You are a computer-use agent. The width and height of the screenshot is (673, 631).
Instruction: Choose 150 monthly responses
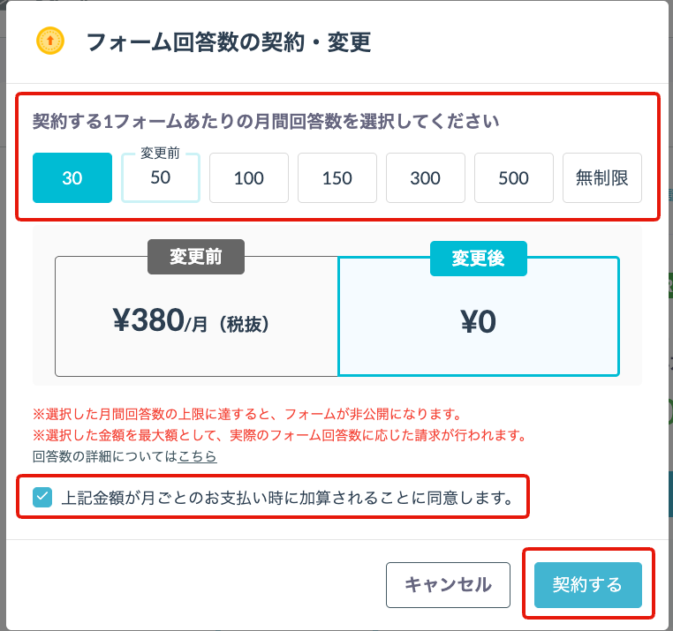point(337,177)
